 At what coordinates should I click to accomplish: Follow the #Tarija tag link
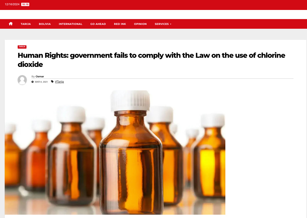(x=59, y=82)
